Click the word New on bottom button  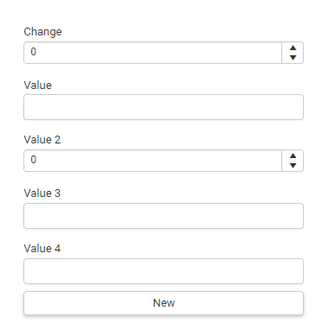[x=164, y=303]
